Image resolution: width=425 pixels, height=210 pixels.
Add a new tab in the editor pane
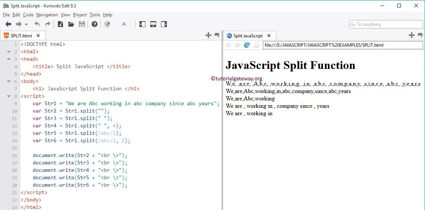click(x=208, y=35)
